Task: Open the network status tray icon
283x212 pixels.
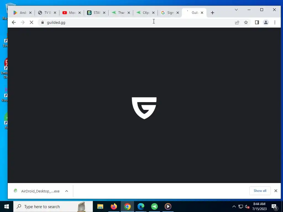Action: tap(241, 206)
